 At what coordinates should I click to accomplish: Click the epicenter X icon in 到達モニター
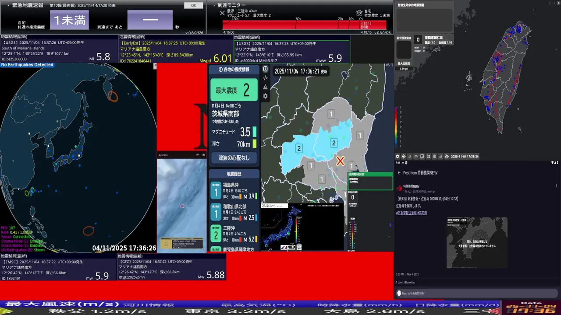pos(222,13)
